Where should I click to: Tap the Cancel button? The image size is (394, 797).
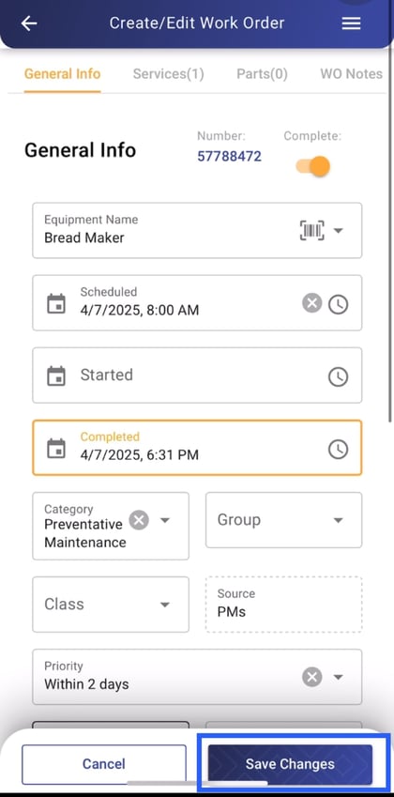104,764
